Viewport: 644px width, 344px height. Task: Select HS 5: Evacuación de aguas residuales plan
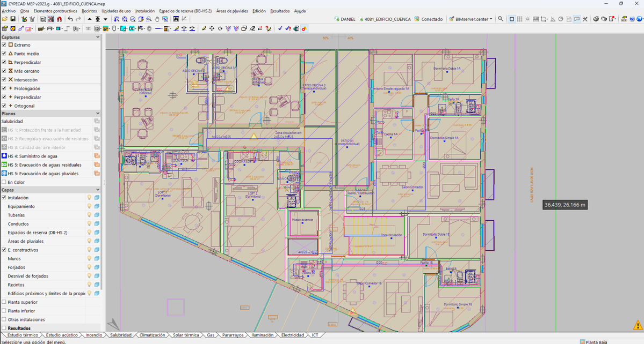tap(45, 165)
